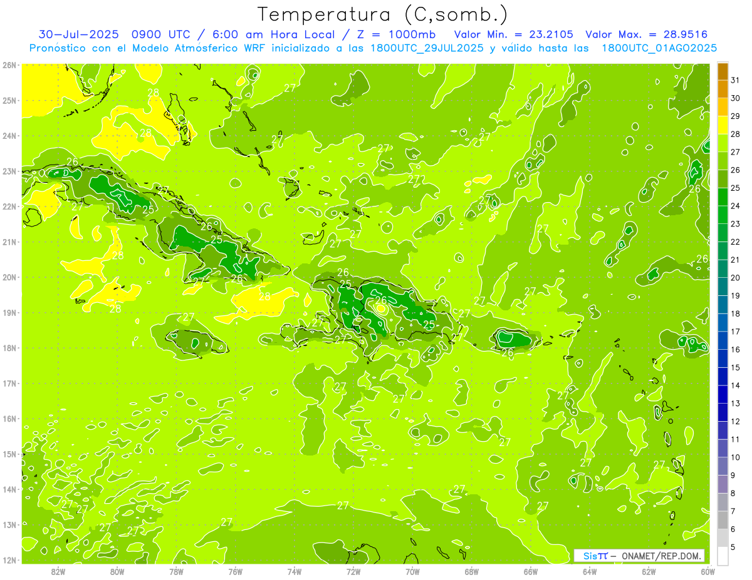The width and height of the screenshot is (752, 580).
Task: Click the '12N' latitude axis label
Action: [9, 560]
